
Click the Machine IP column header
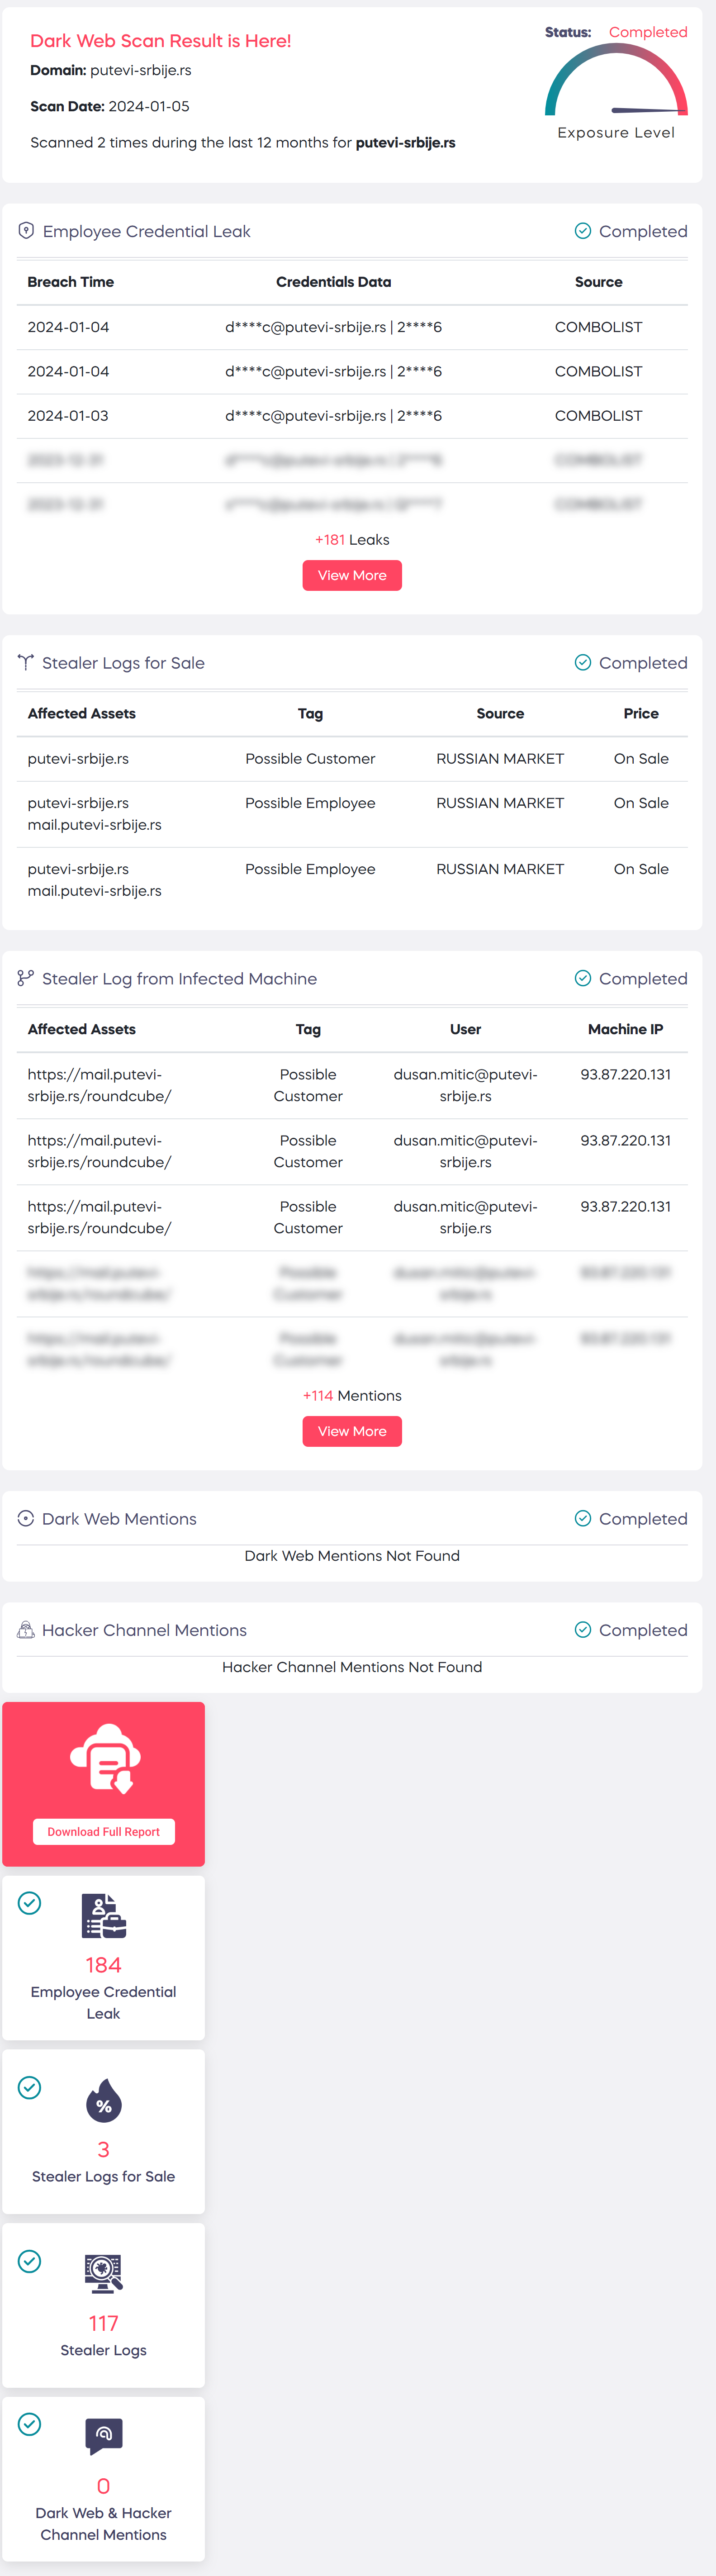click(625, 1029)
